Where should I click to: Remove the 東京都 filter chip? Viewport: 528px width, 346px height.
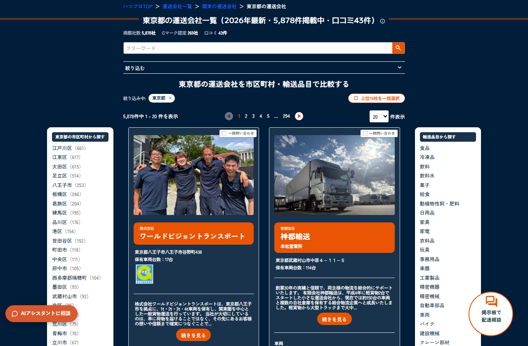coord(170,98)
